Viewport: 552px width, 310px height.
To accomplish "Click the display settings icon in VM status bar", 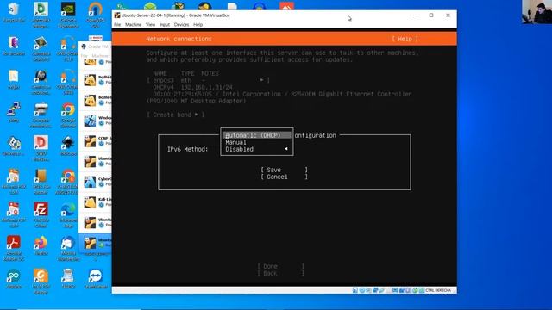I will coord(395,290).
